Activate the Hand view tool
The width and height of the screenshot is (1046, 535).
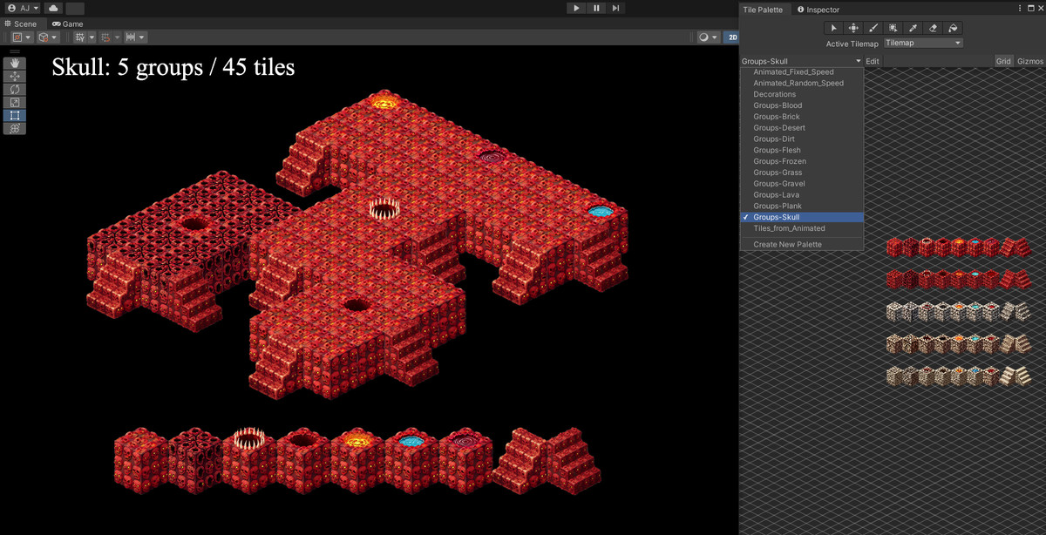pos(14,64)
